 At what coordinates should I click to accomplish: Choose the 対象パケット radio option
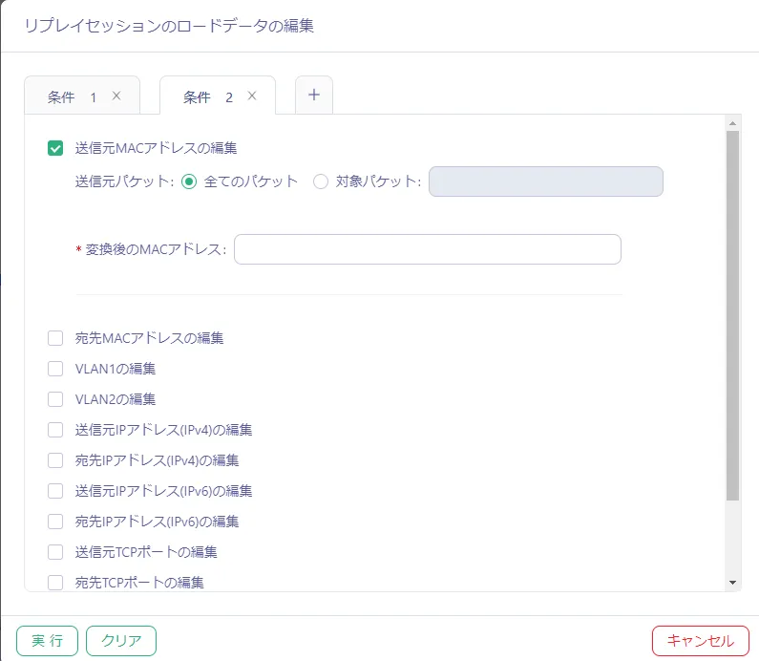click(321, 181)
